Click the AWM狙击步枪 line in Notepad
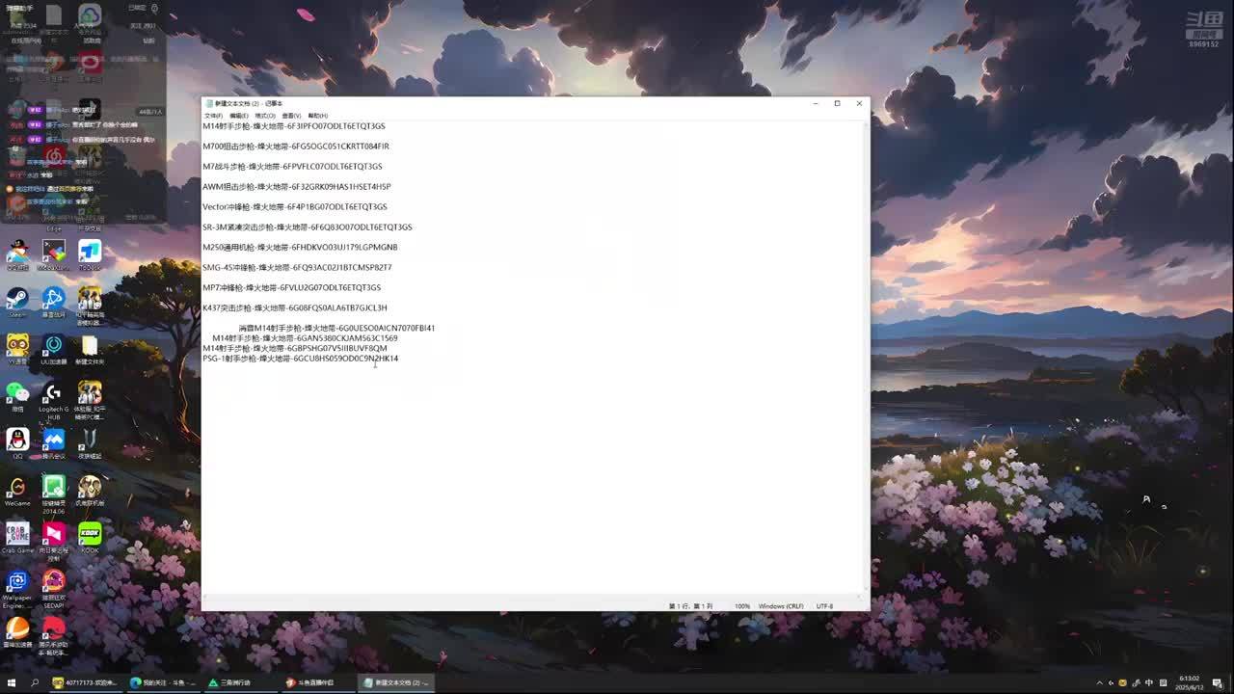This screenshot has height=694, width=1234. tap(296, 187)
